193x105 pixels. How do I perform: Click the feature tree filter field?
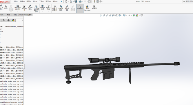[x=12, y=24]
